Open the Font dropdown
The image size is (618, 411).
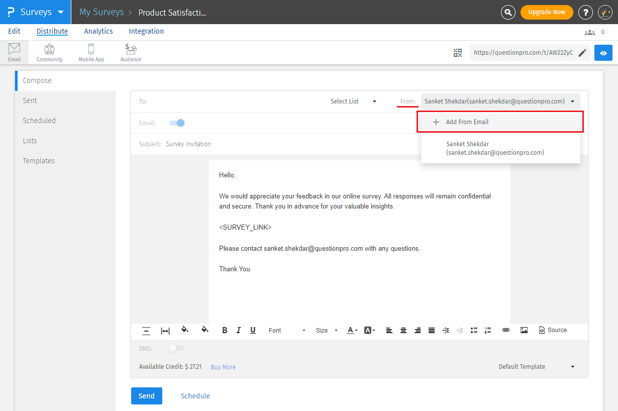pos(287,330)
